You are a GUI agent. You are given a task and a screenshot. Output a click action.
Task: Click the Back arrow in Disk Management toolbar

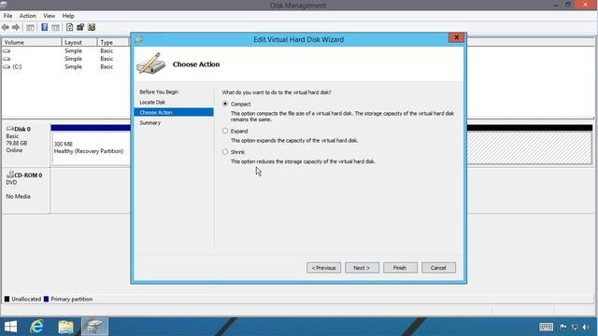[x=6, y=27]
